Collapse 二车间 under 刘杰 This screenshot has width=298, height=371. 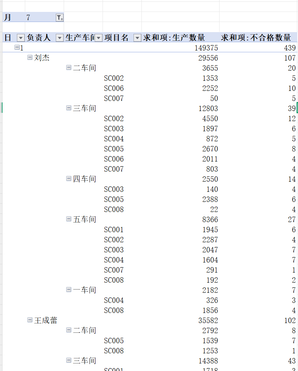pyautogui.click(x=69, y=68)
